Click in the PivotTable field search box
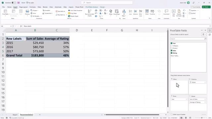Image resolution: width=212 pixels, height=119 pixels. (x=188, y=39)
